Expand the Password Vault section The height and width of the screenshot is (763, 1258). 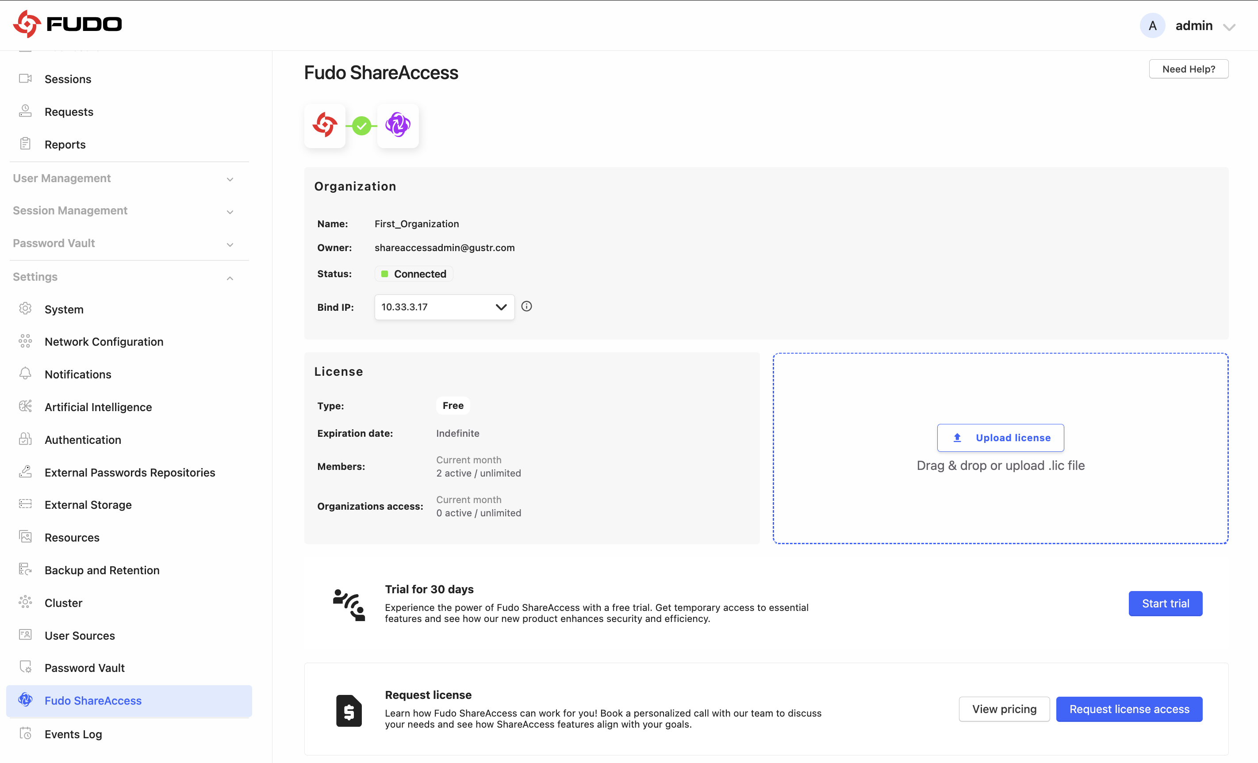(123, 244)
